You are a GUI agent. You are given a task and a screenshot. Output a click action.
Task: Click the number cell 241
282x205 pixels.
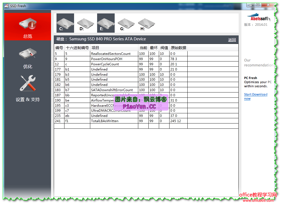point(59,121)
